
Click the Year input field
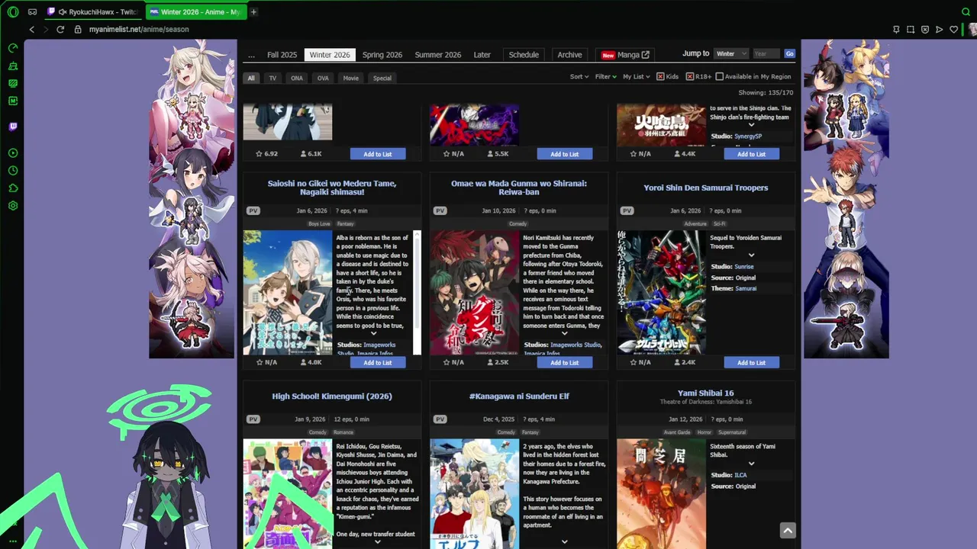pyautogui.click(x=766, y=53)
